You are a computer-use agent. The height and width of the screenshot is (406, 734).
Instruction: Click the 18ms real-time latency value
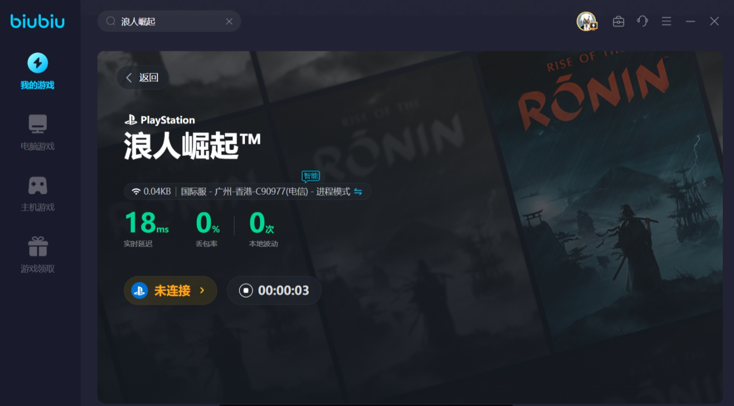point(147,223)
